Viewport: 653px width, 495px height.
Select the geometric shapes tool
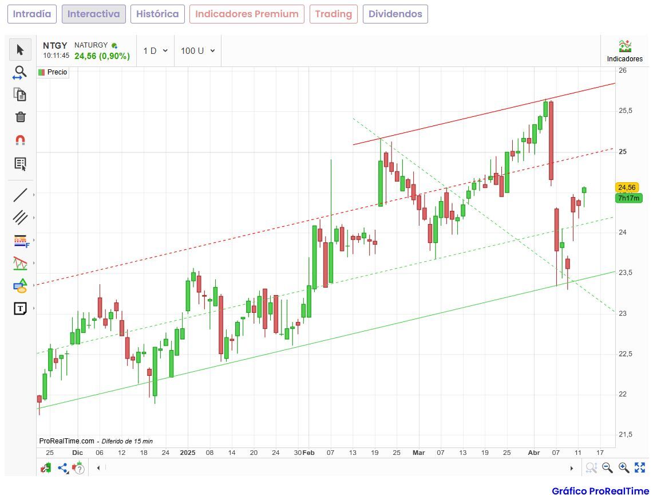pyautogui.click(x=20, y=286)
